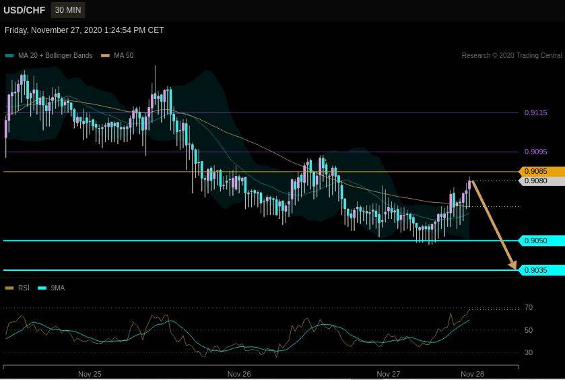Screen dimensions: 565x380
Task: Click the gold RSI legend swatch
Action: coord(9,288)
